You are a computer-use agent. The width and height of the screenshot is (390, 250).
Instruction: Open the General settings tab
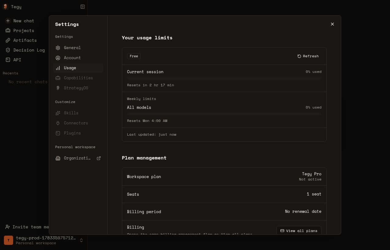pyautogui.click(x=78, y=48)
